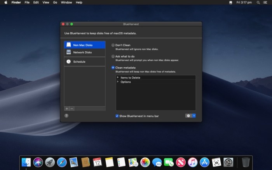Click the minus button below the sidebar
272x170 pixels.
[x=72, y=109]
